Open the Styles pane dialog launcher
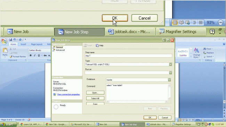The height and width of the screenshot is (127, 226). [x=200, y=60]
